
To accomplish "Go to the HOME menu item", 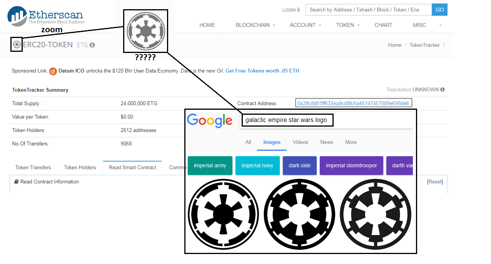I will pyautogui.click(x=207, y=25).
